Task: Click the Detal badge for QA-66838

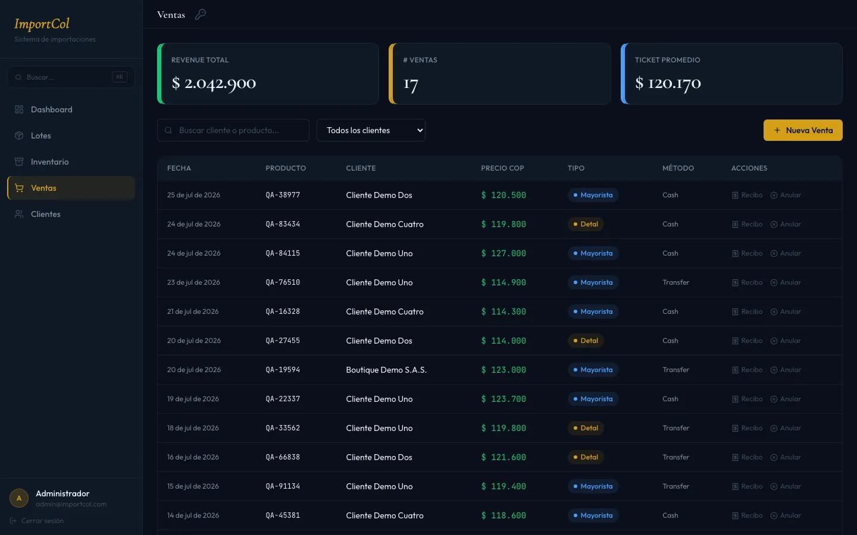Action: click(x=586, y=457)
